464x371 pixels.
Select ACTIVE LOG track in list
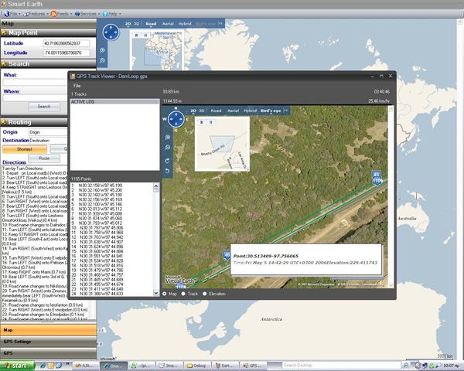(114, 101)
